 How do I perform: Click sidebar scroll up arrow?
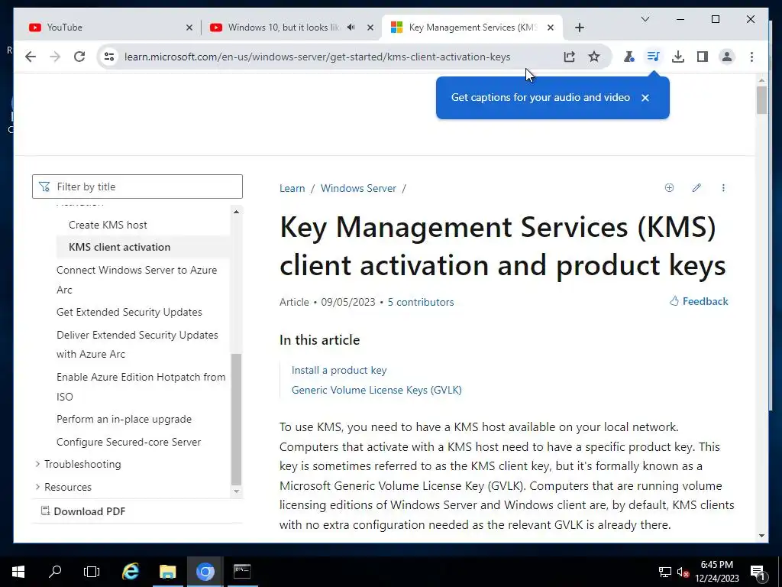pos(237,212)
